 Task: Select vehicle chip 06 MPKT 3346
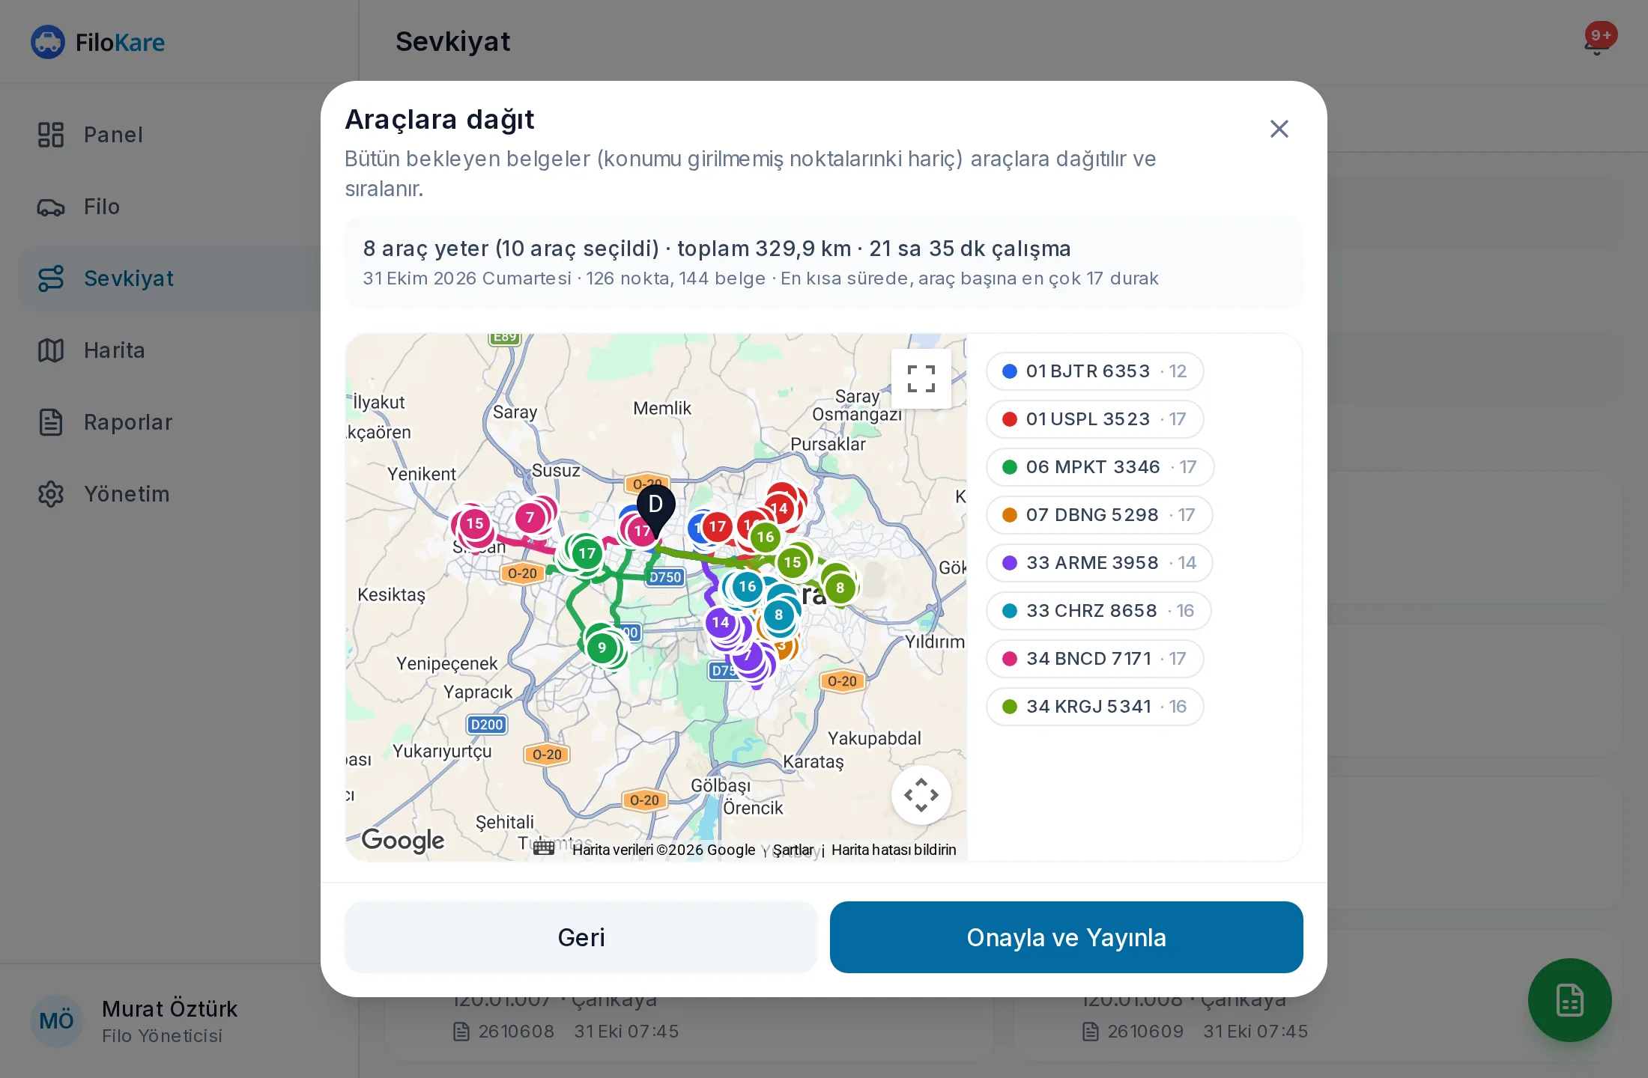(x=1100, y=467)
